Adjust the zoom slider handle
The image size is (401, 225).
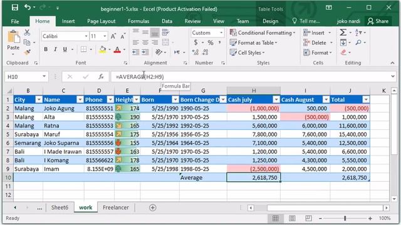point(345,218)
